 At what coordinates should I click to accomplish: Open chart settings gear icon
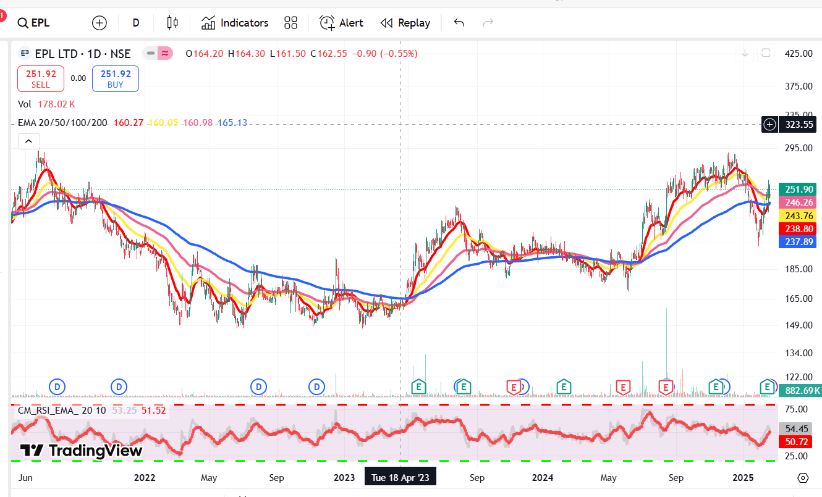click(x=803, y=478)
